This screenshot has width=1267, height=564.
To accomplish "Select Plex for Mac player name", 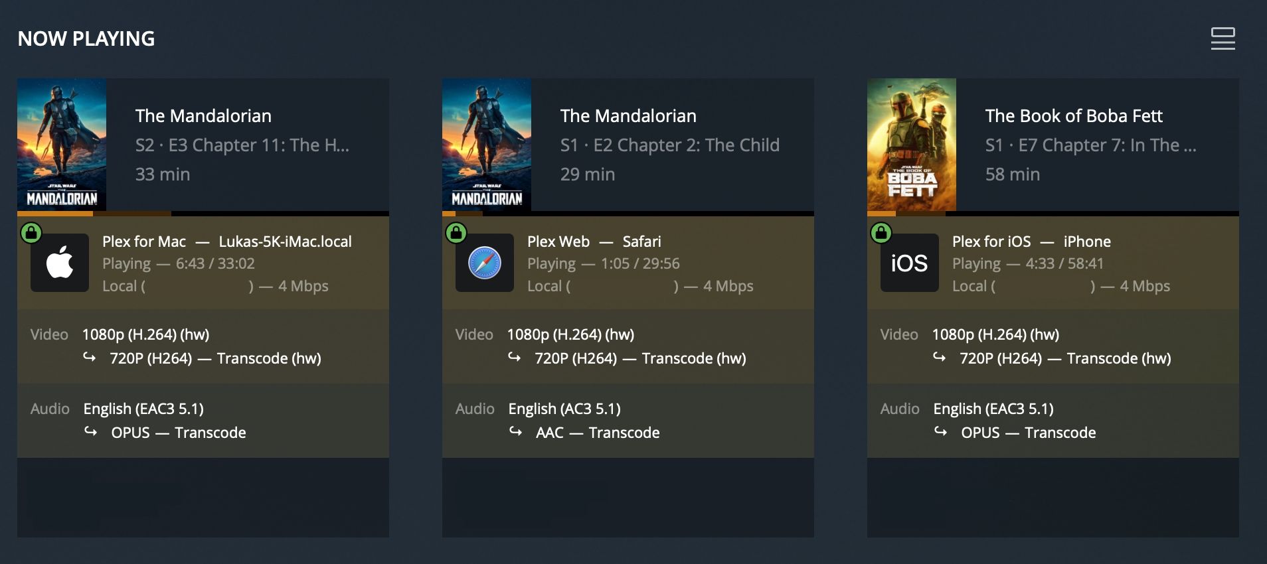I will tap(144, 242).
